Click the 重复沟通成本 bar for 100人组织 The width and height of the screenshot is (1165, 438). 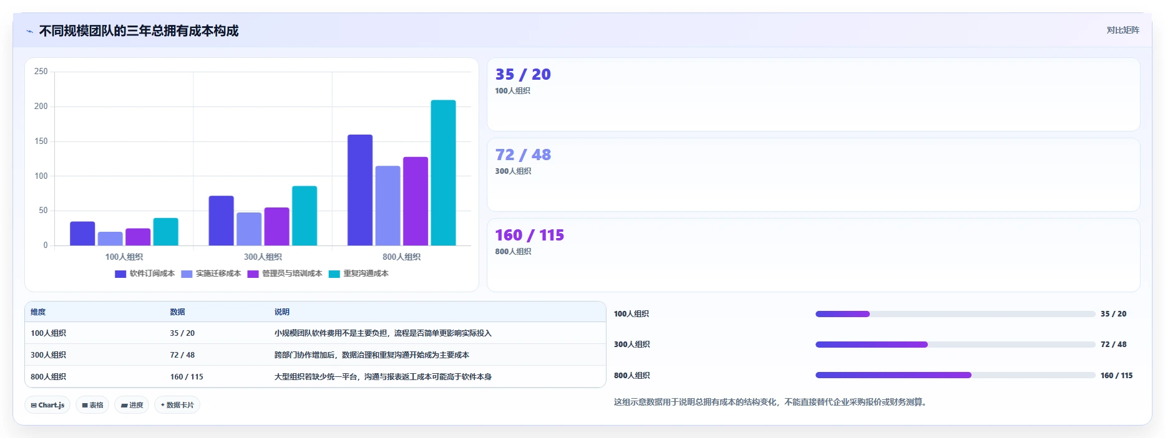166,232
